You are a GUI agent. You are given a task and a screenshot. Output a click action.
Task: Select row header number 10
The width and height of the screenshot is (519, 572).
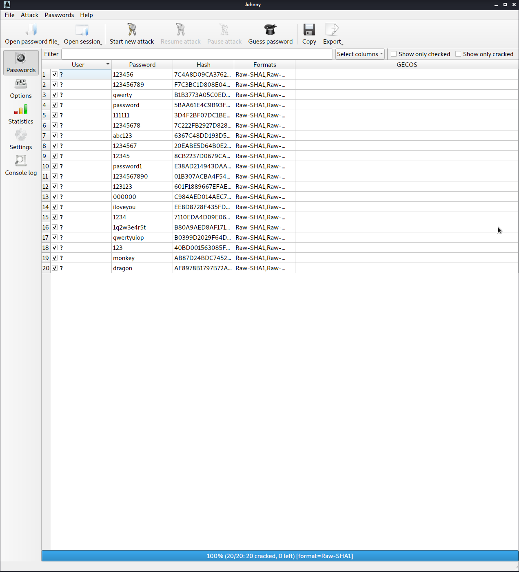pyautogui.click(x=46, y=166)
